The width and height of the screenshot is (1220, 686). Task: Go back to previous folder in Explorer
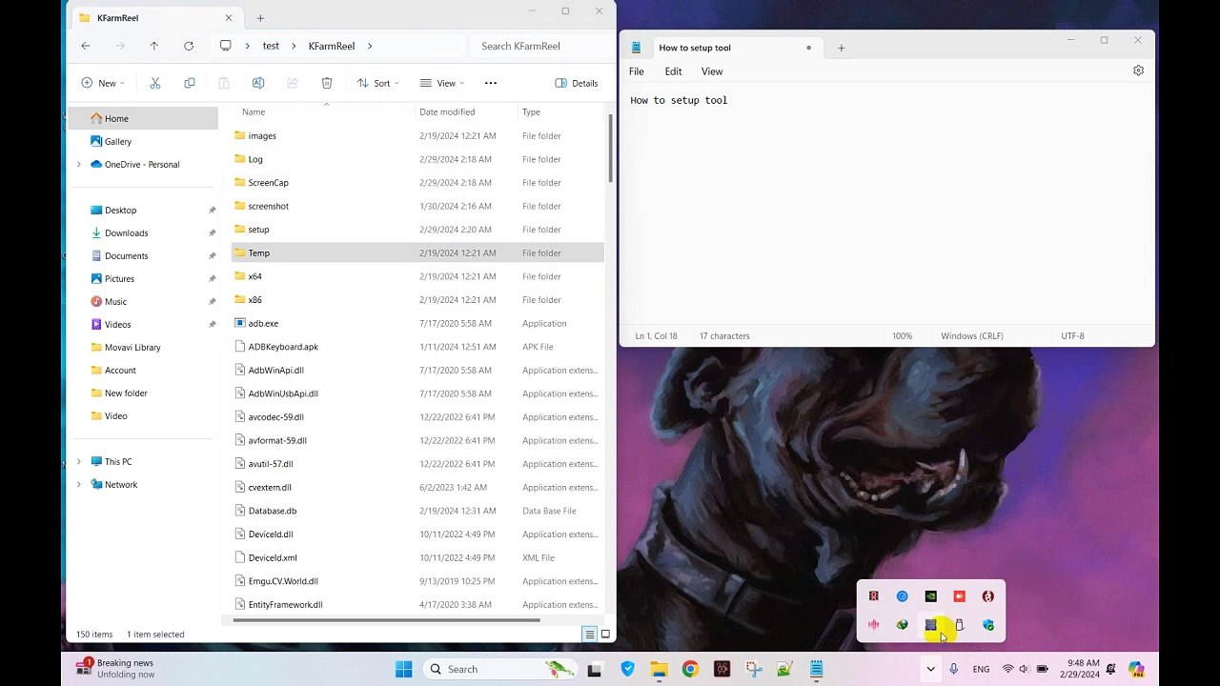(86, 46)
